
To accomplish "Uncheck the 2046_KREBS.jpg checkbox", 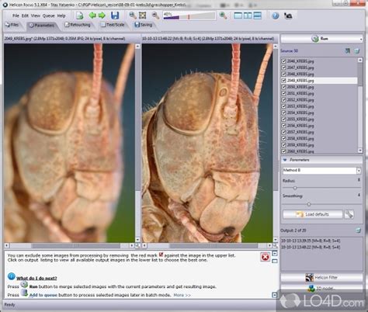I will [x=283, y=61].
